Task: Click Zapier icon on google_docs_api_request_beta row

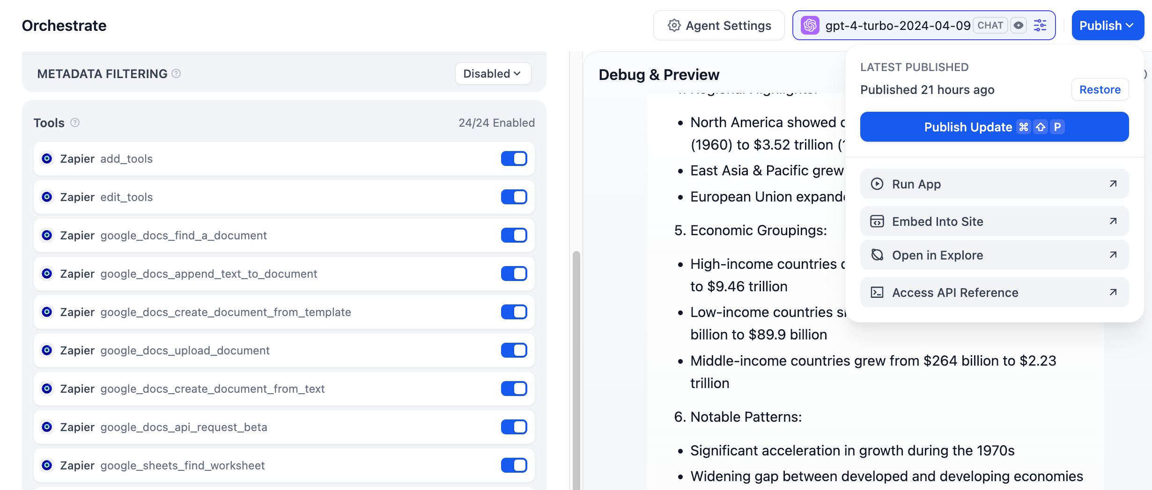Action: pos(47,427)
